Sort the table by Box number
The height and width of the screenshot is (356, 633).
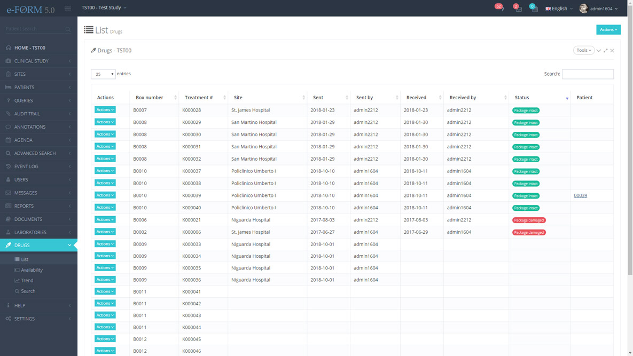154,98
